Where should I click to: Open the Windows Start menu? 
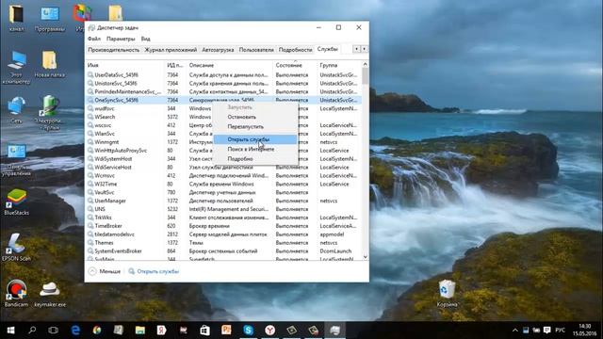pos(10,331)
